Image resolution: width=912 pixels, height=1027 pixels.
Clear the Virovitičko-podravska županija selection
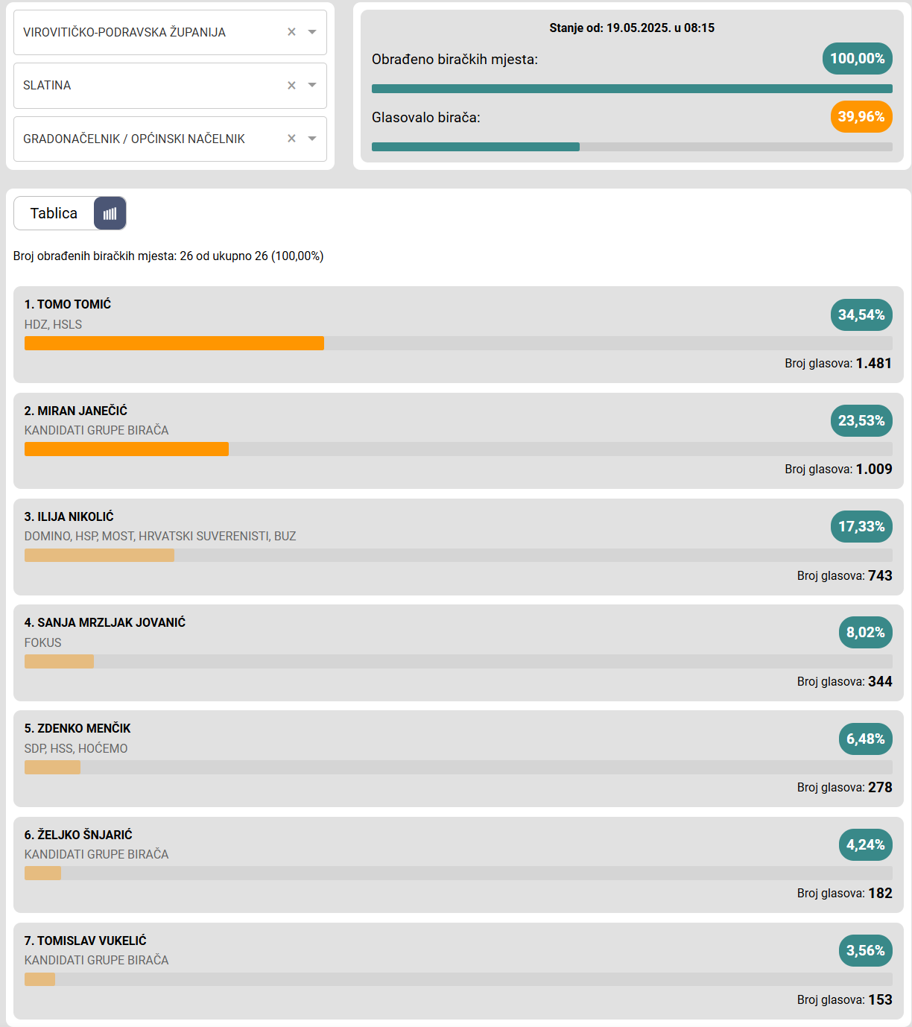point(291,32)
